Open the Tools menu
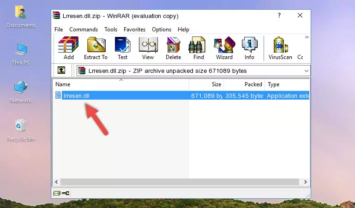Viewport: 355px width, 208px height. tap(111, 30)
